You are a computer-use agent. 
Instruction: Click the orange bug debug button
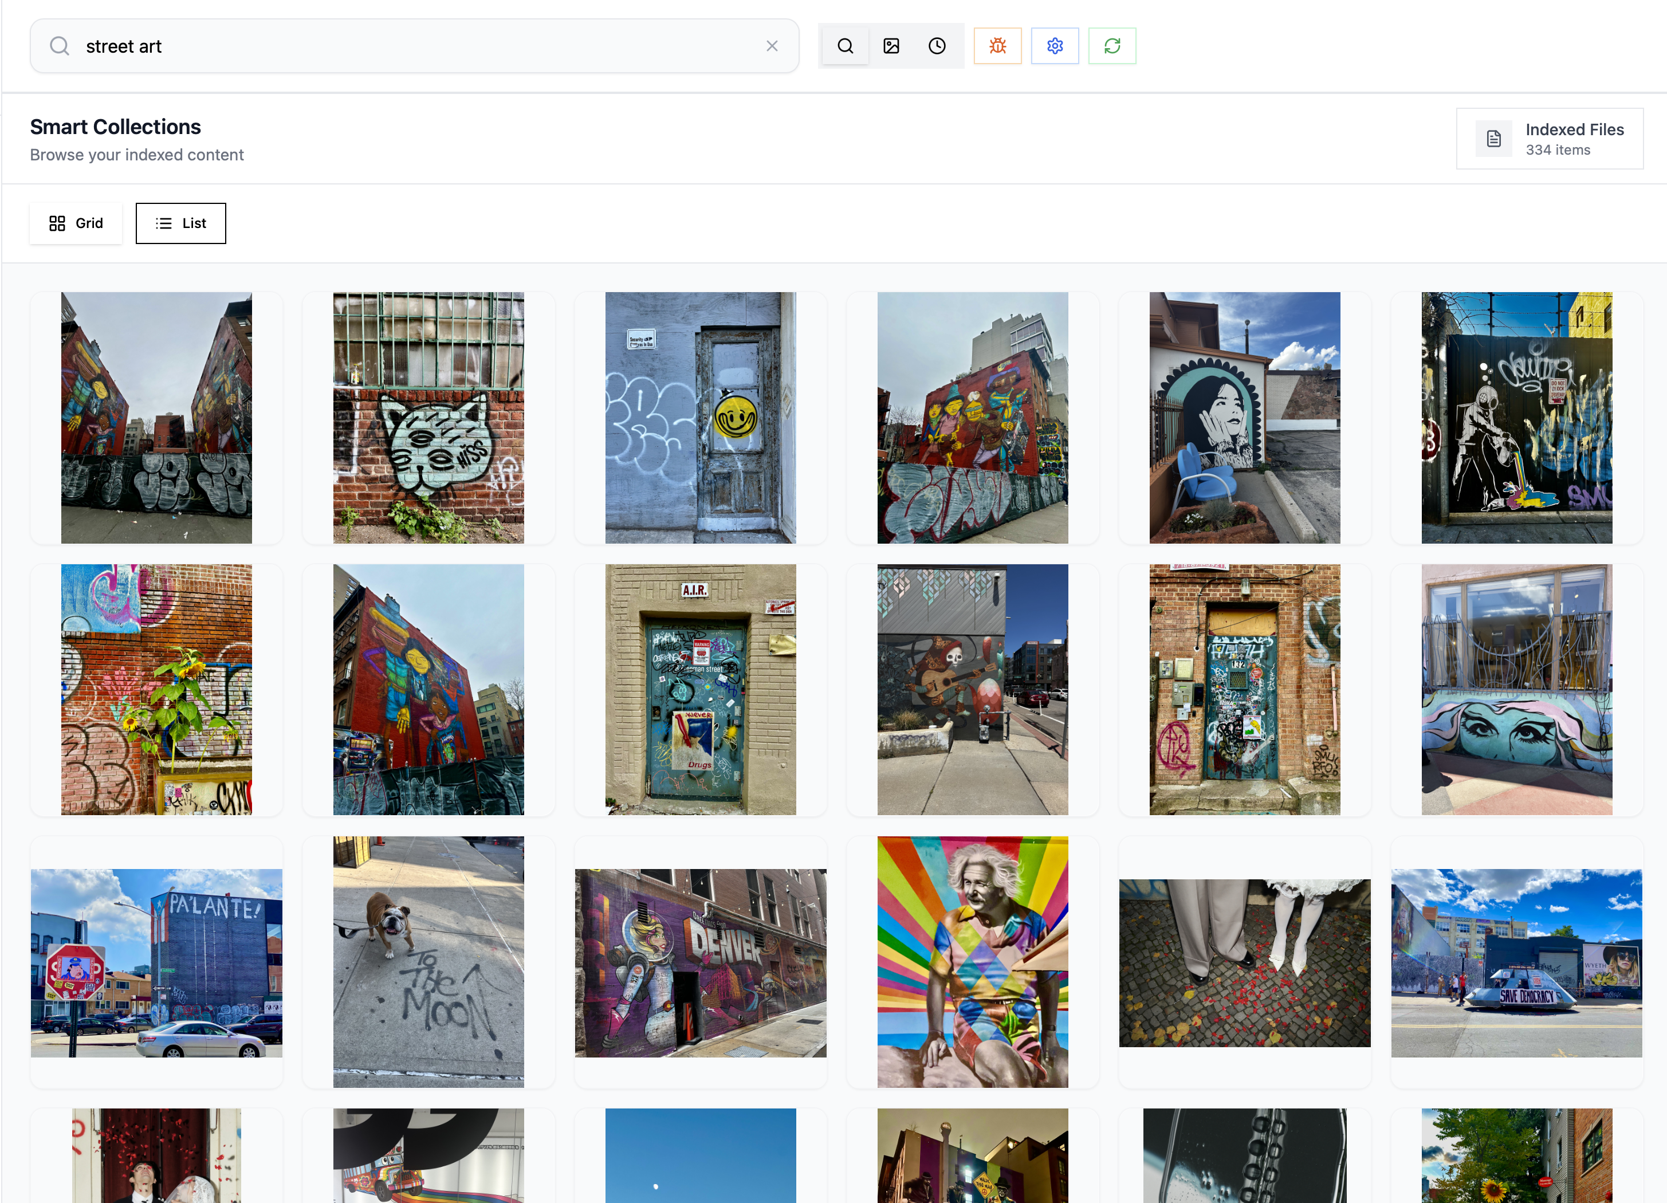click(x=997, y=46)
